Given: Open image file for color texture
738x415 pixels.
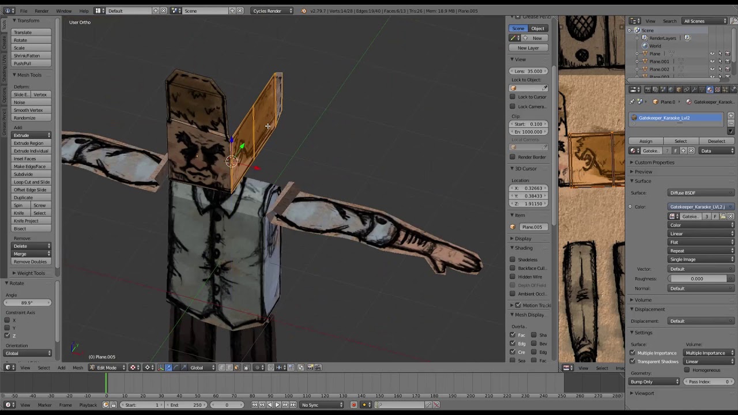Looking at the screenshot, I should coord(723,217).
